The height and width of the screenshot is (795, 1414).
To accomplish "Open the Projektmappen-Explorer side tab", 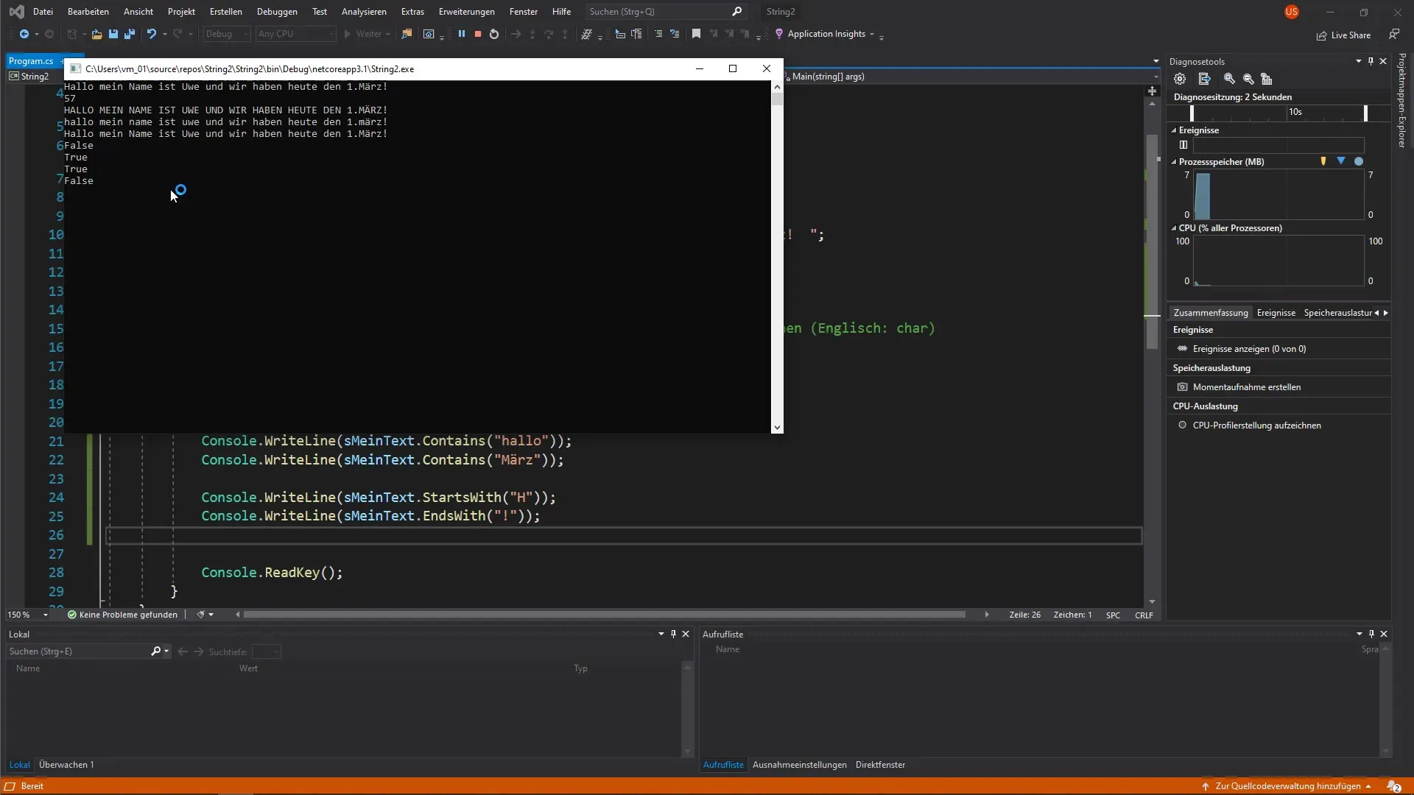I will point(1402,101).
